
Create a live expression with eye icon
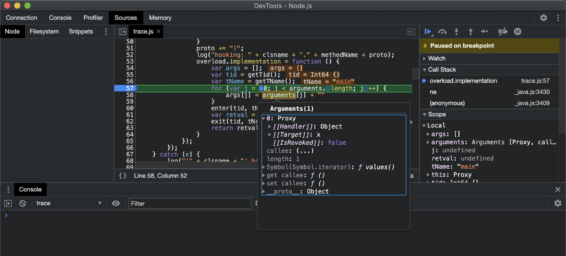(116, 203)
